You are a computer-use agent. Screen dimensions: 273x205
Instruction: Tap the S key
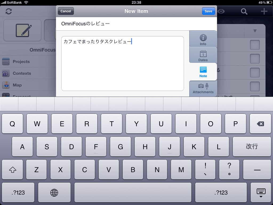47,147
